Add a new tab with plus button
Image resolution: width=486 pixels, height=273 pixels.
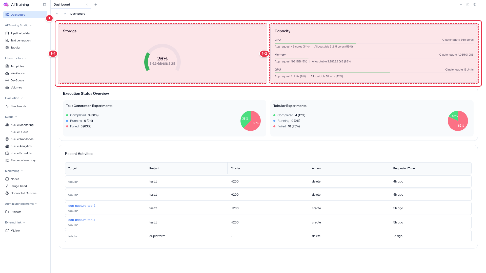[x=96, y=5]
